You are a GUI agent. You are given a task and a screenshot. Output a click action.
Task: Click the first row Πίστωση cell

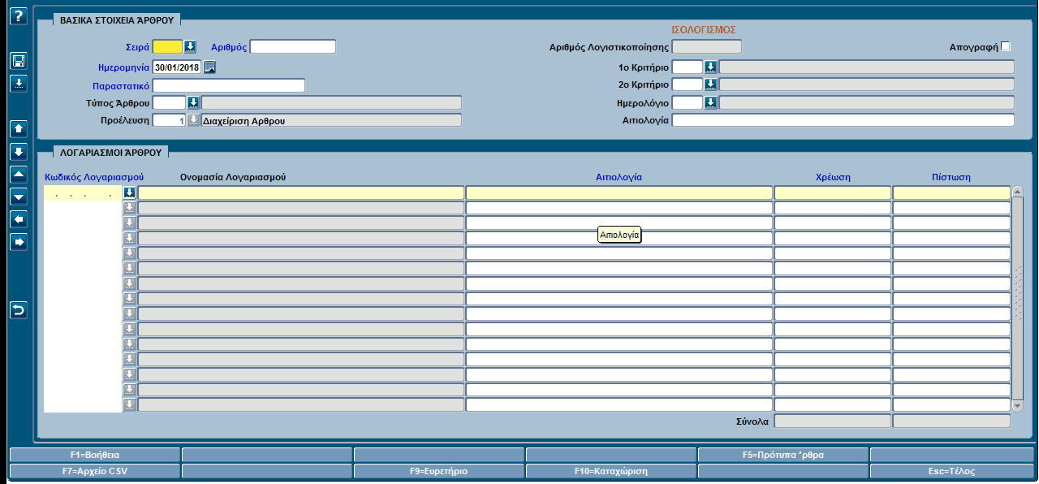click(x=951, y=193)
